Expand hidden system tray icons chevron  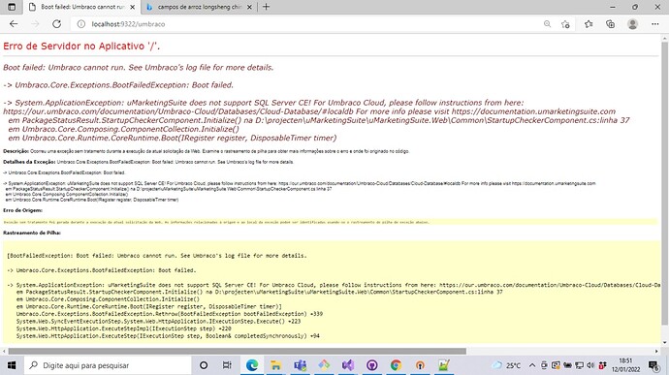(x=532, y=365)
